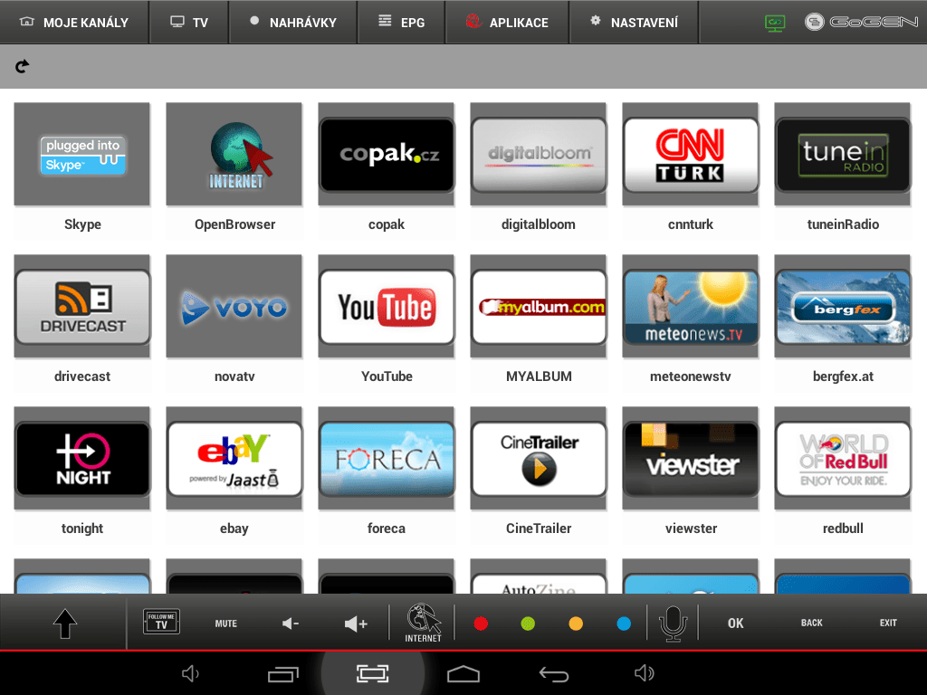
Task: Open the myalbum.com app
Action: (538, 306)
